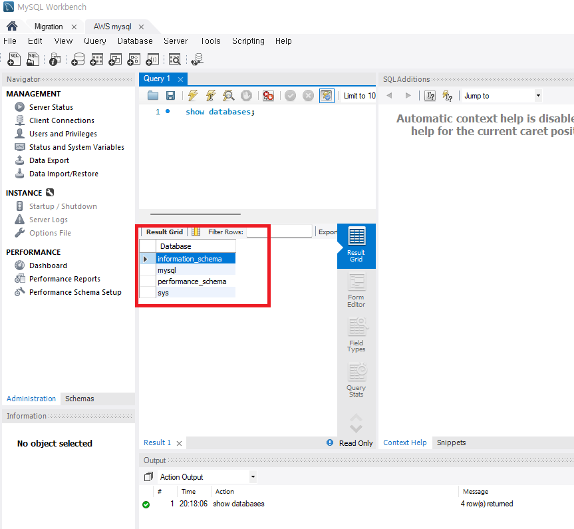574x529 pixels.
Task: Open Data Export
Action: tap(49, 160)
